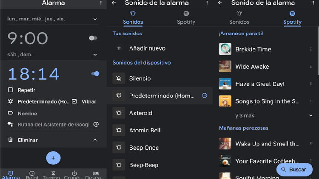
Task: Tap the plus icon for Añadir nuevo
Action: point(119,48)
